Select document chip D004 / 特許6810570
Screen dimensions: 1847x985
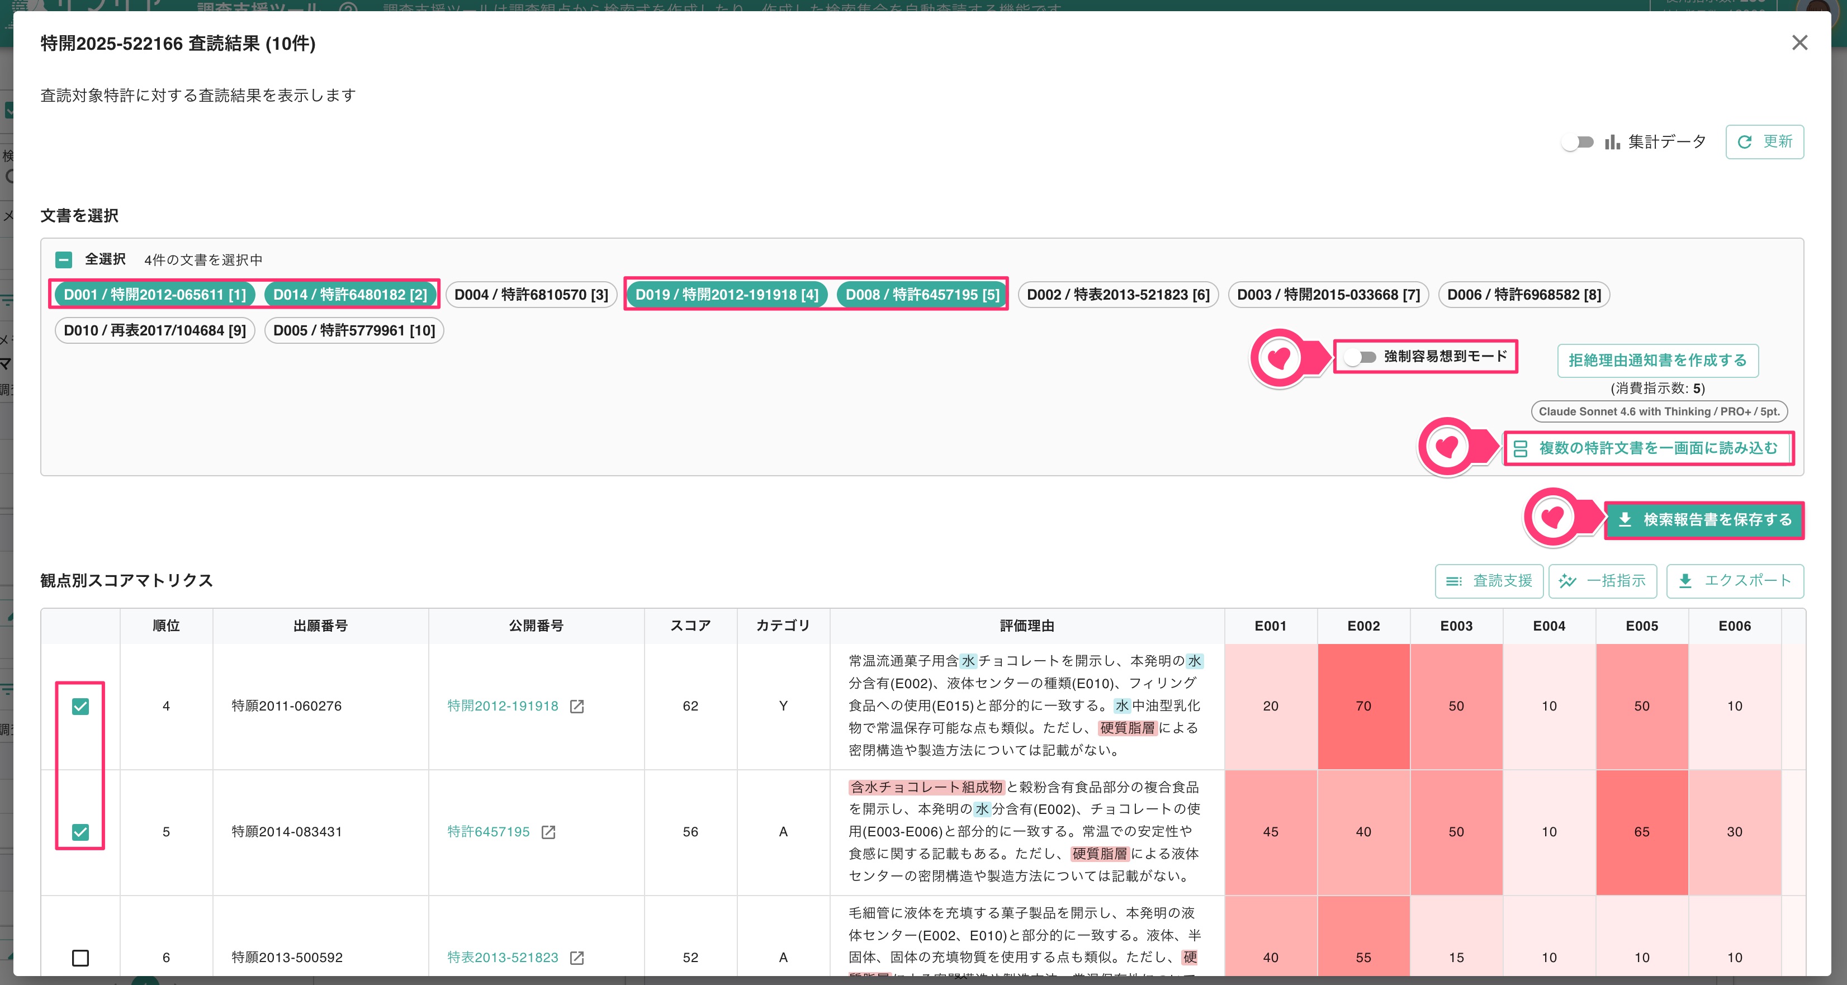click(x=531, y=295)
